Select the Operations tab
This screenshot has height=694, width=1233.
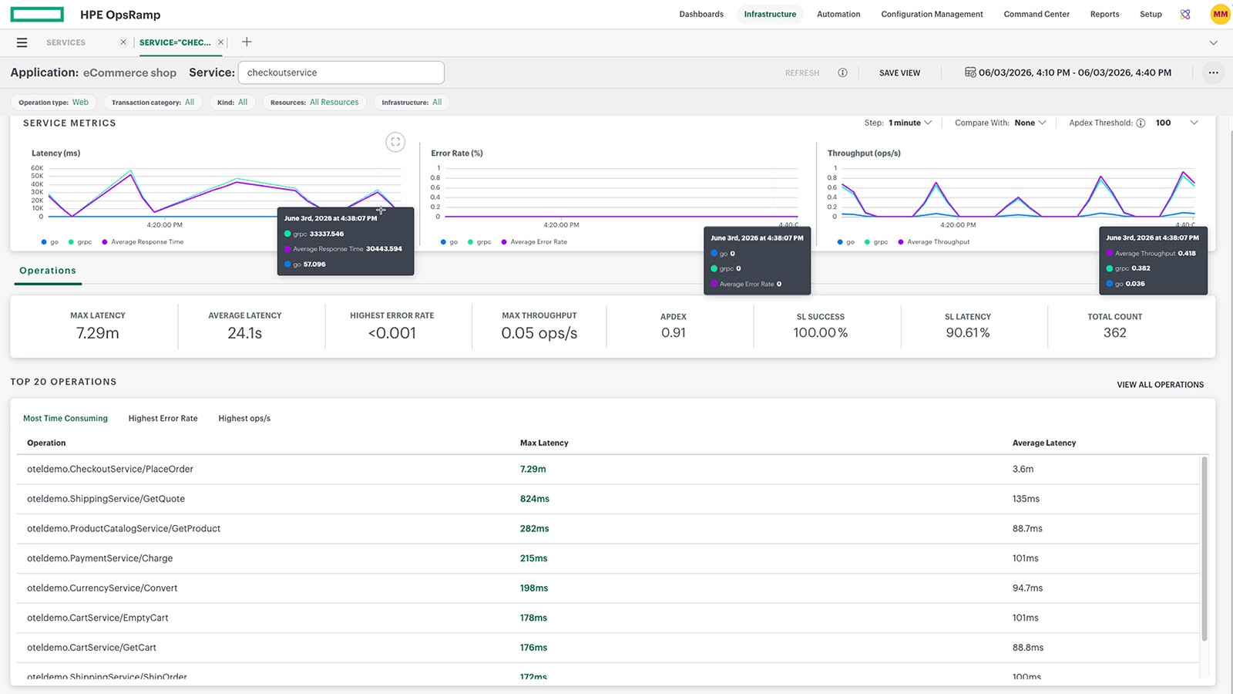pos(48,271)
